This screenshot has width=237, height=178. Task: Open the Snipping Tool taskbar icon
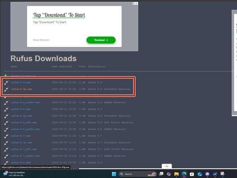click(223, 174)
